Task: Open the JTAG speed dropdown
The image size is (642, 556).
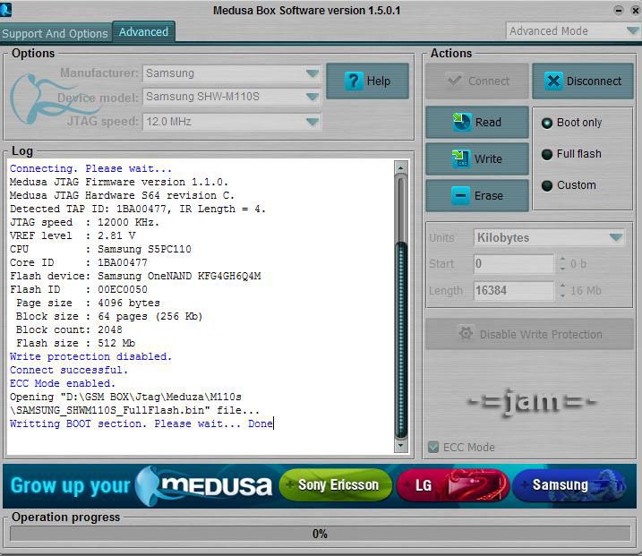Action: click(312, 122)
